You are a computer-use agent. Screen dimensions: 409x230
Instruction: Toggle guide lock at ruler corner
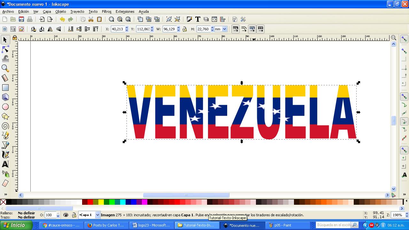click(x=15, y=38)
